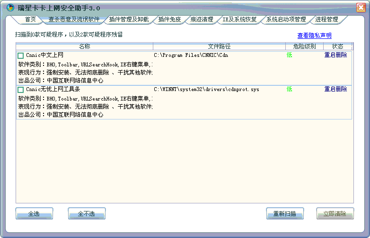Click 出品公司 line under Cnnic无忧上网工具条
Screen dimensions: 370x238
(x=61, y=115)
